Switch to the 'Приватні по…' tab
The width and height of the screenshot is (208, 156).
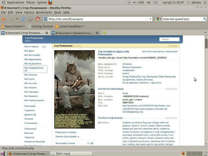pyautogui.click(x=74, y=33)
